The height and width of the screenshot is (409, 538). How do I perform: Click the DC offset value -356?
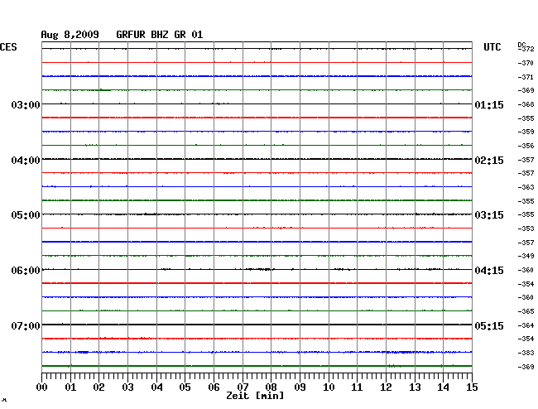(526, 146)
